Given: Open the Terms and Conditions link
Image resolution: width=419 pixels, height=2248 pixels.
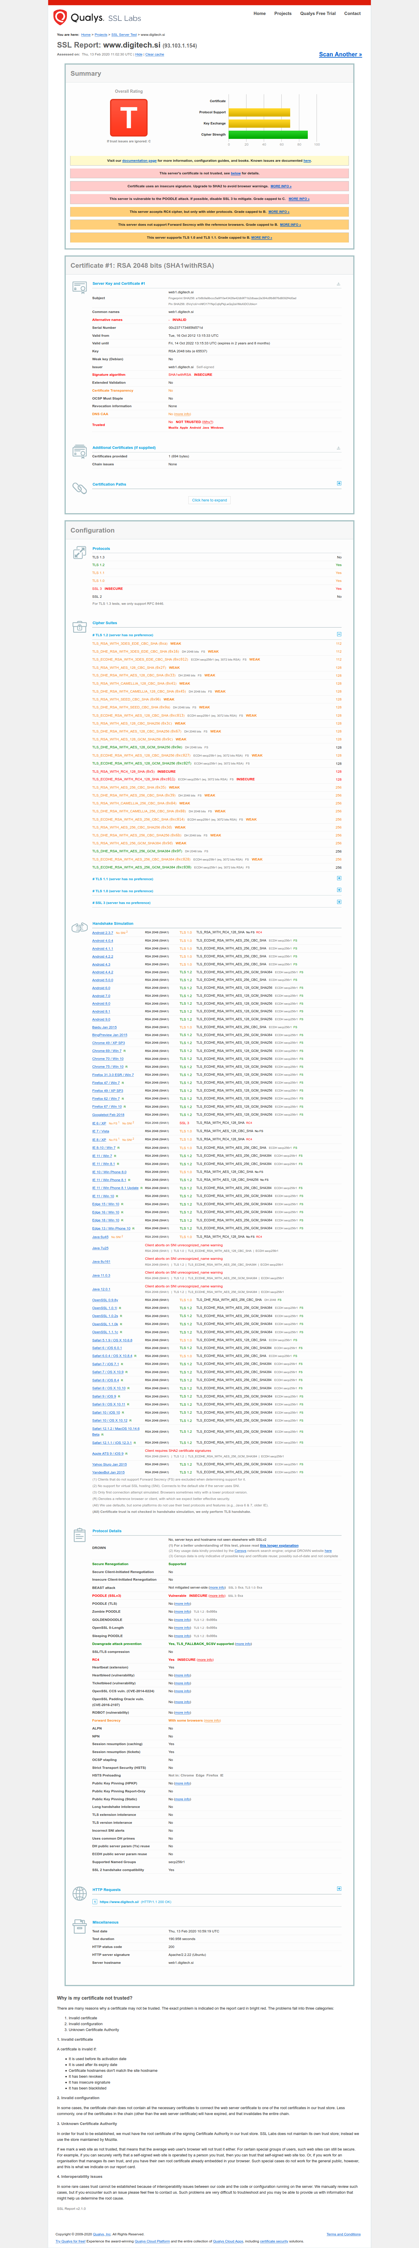Looking at the screenshot, I should point(344,2234).
